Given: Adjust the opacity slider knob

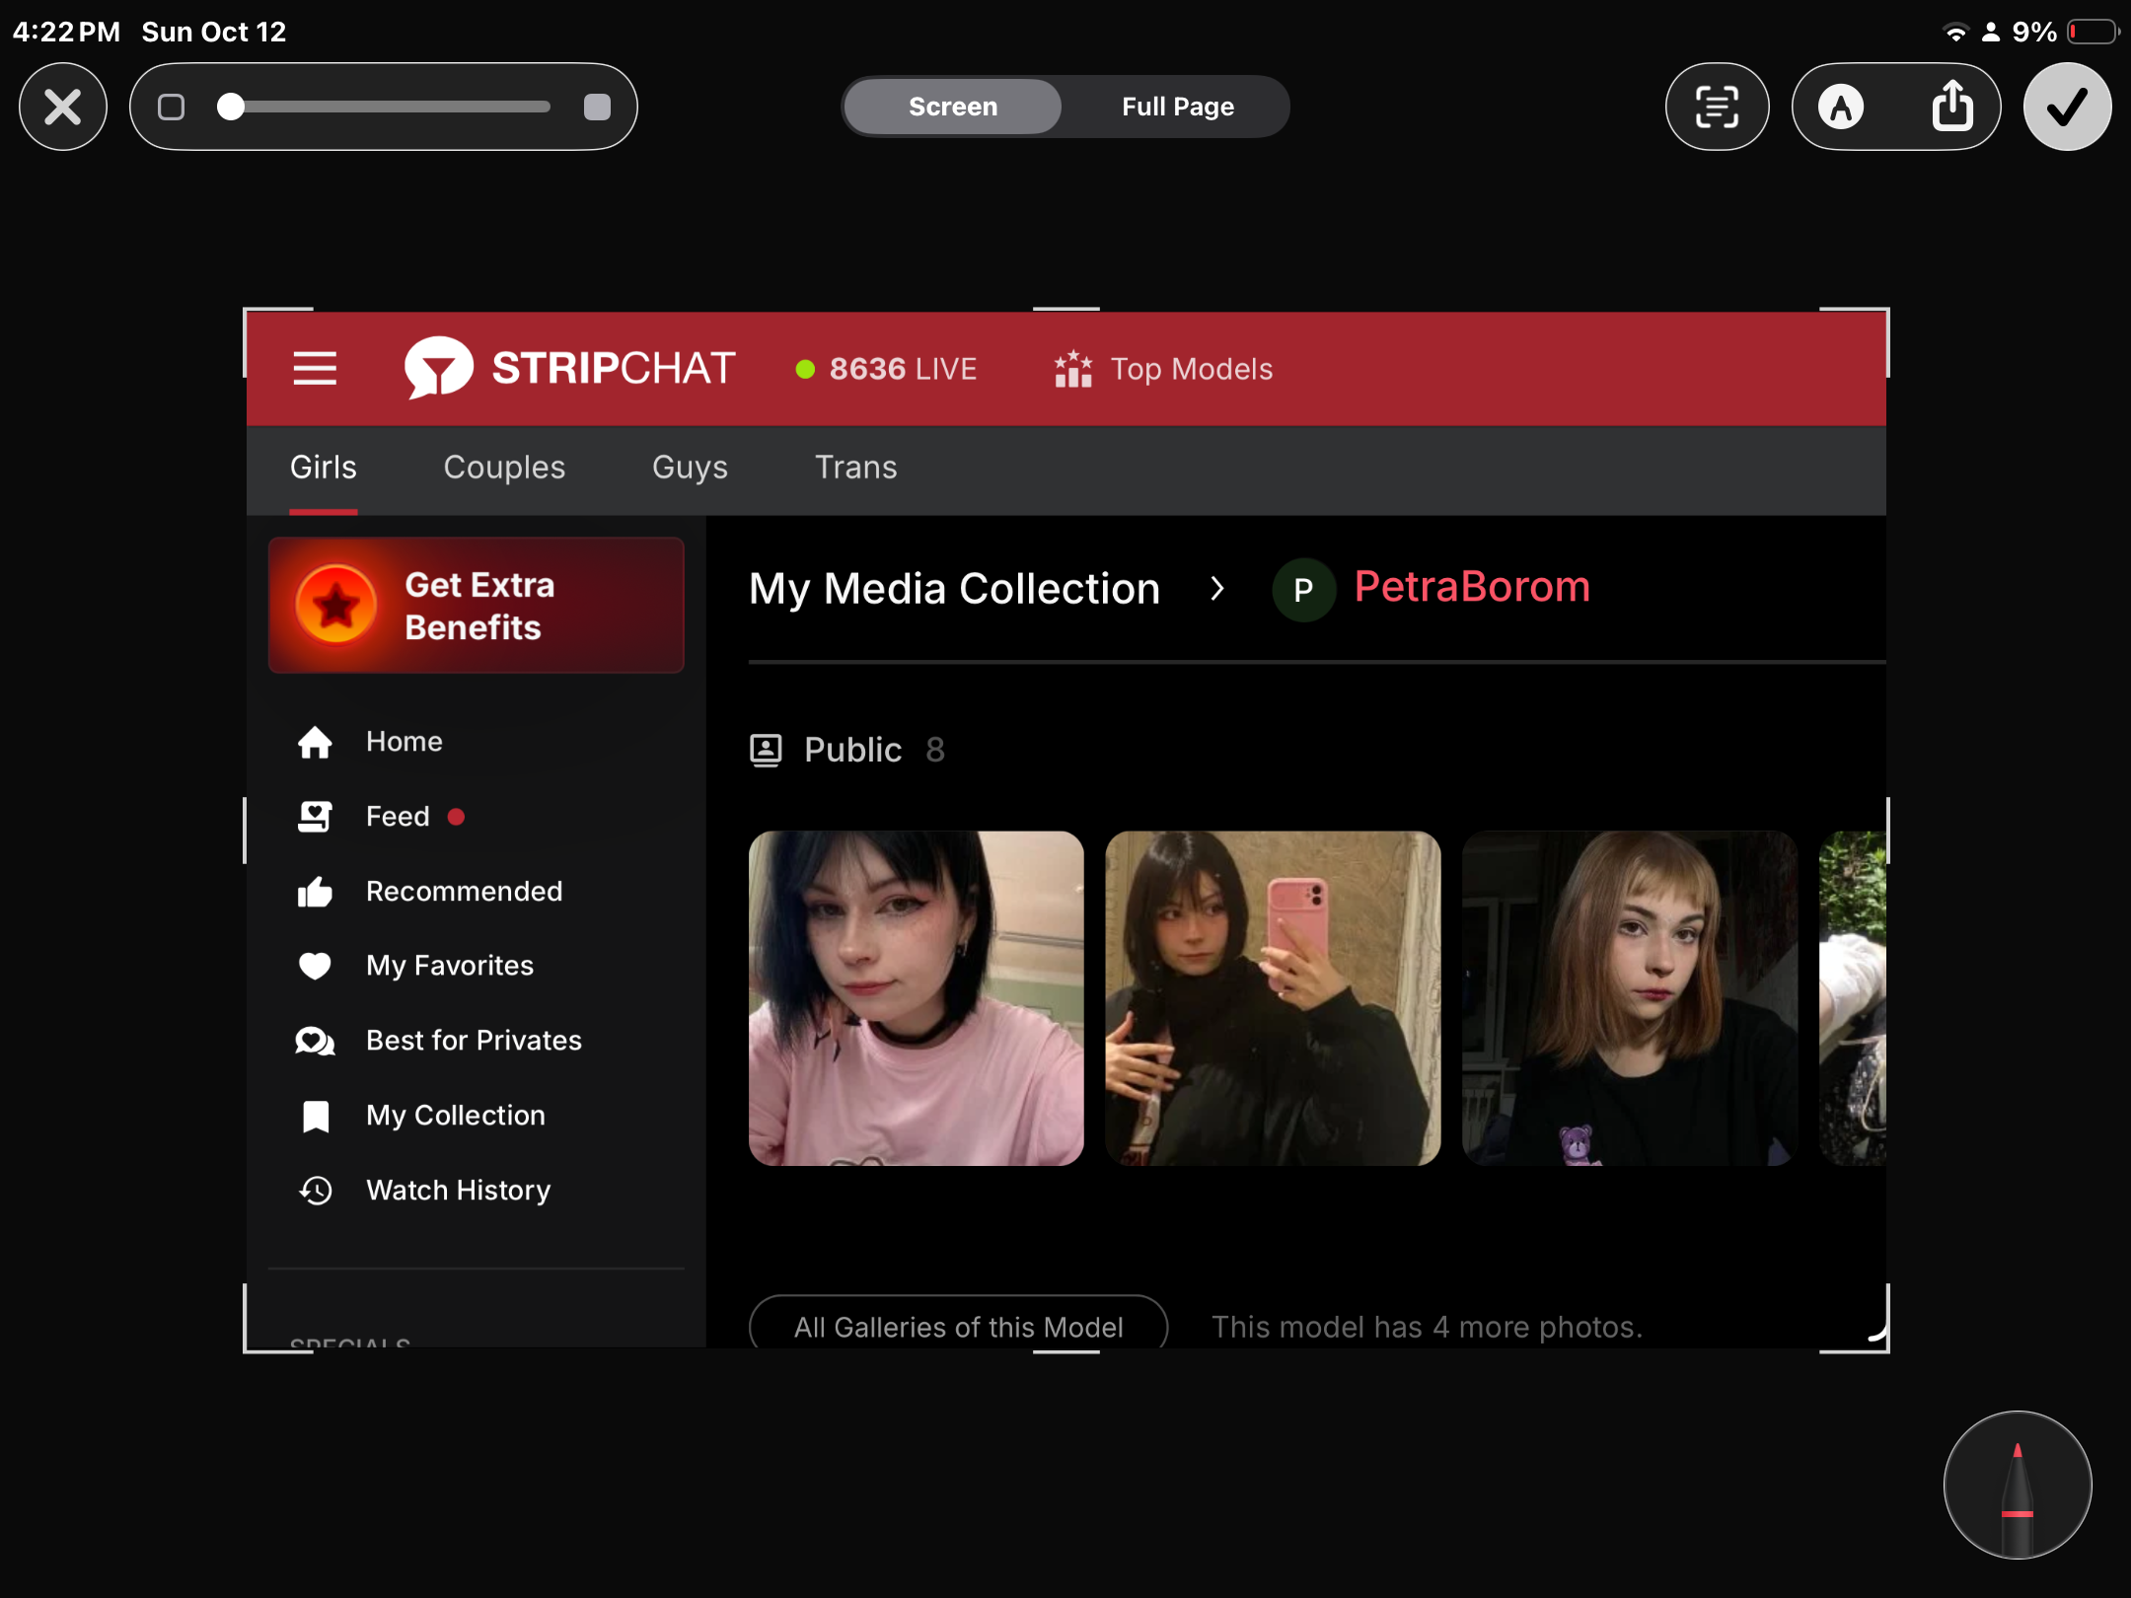Looking at the screenshot, I should (x=231, y=107).
